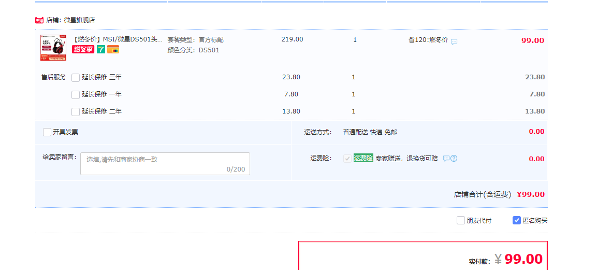Click the 普通配送 快递 免邮 shipping method text
Screen dimensions: 597x270
point(370,132)
